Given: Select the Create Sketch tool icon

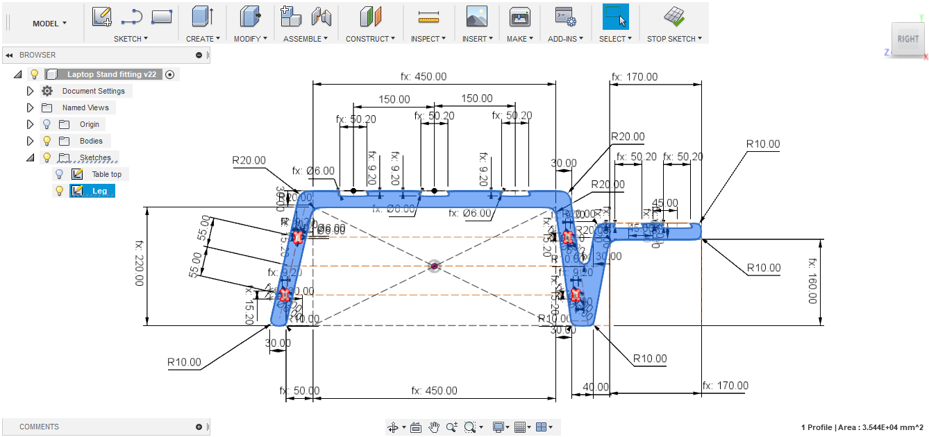Looking at the screenshot, I should pyautogui.click(x=102, y=17).
